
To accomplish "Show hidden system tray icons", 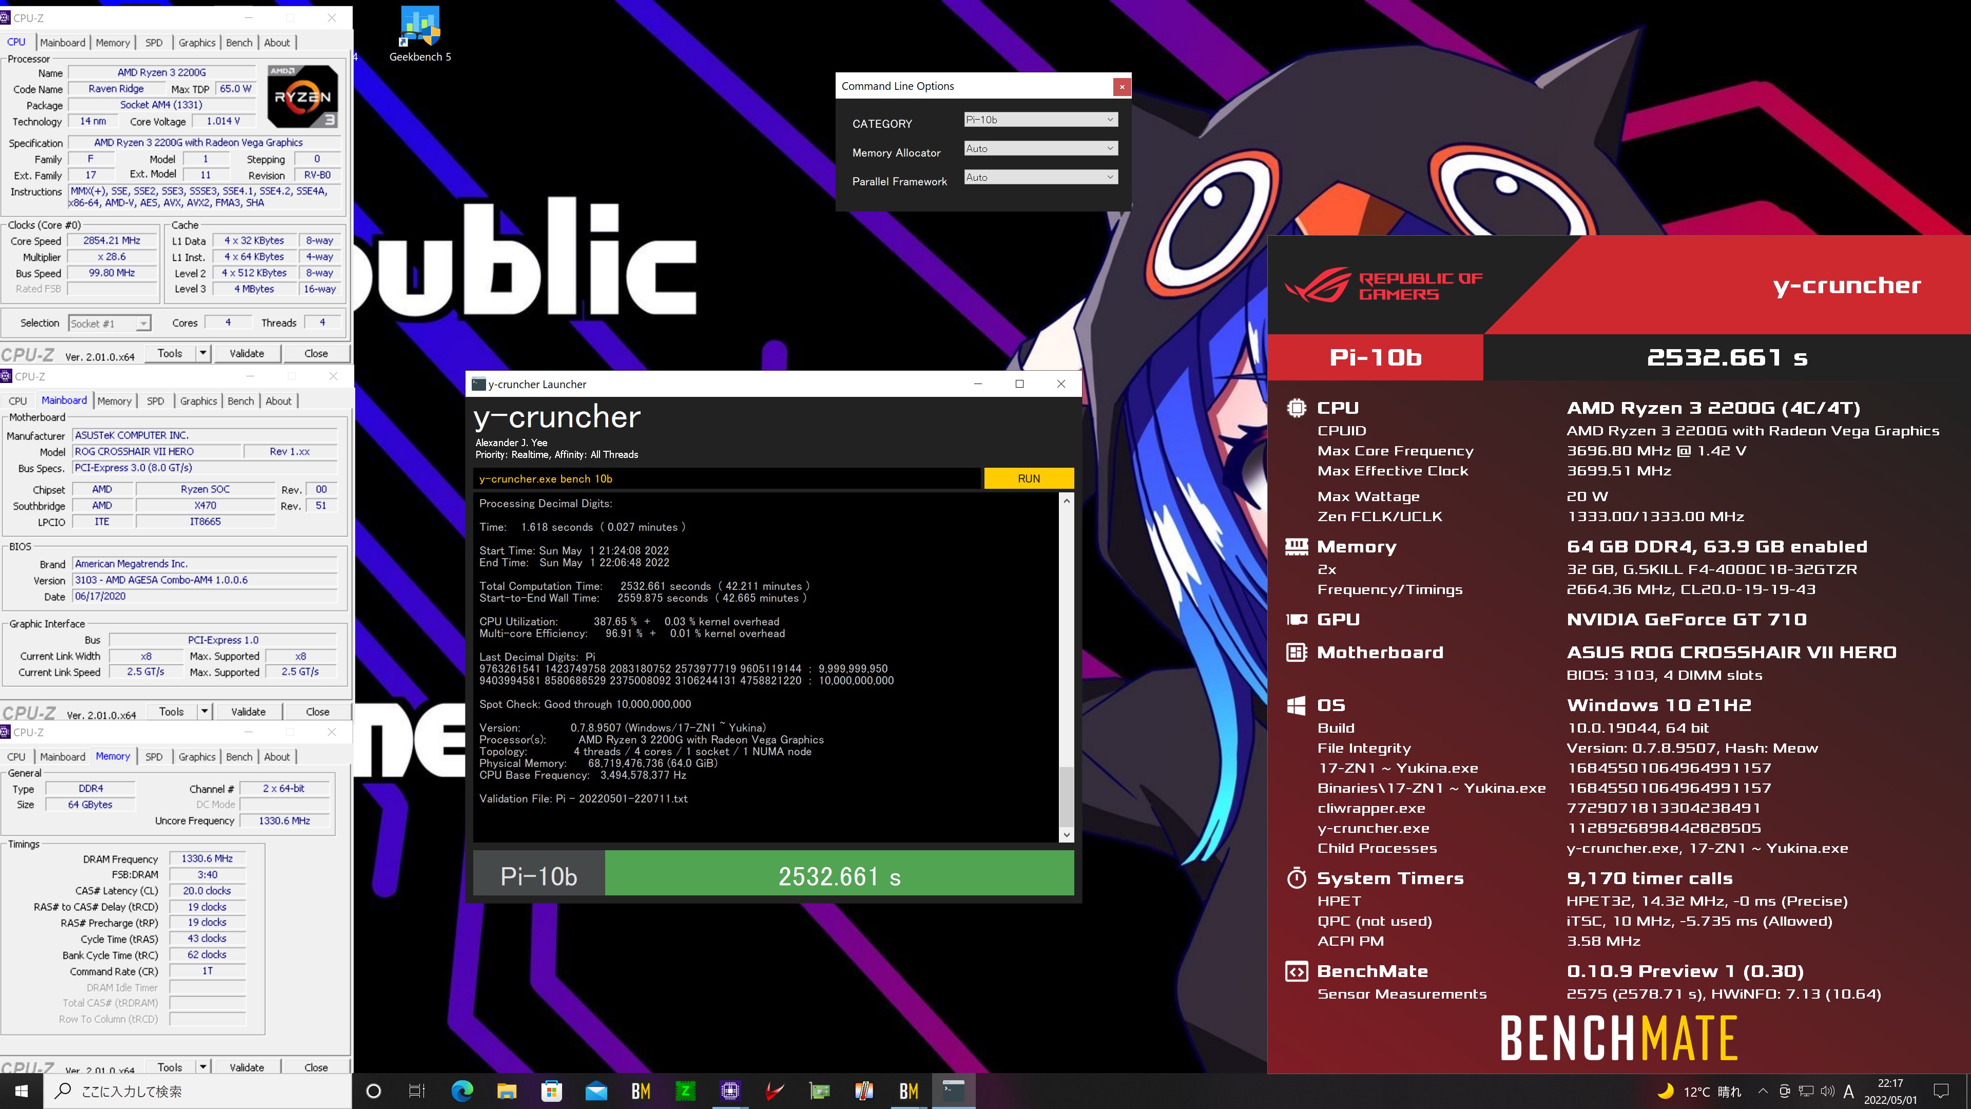I will [1763, 1092].
